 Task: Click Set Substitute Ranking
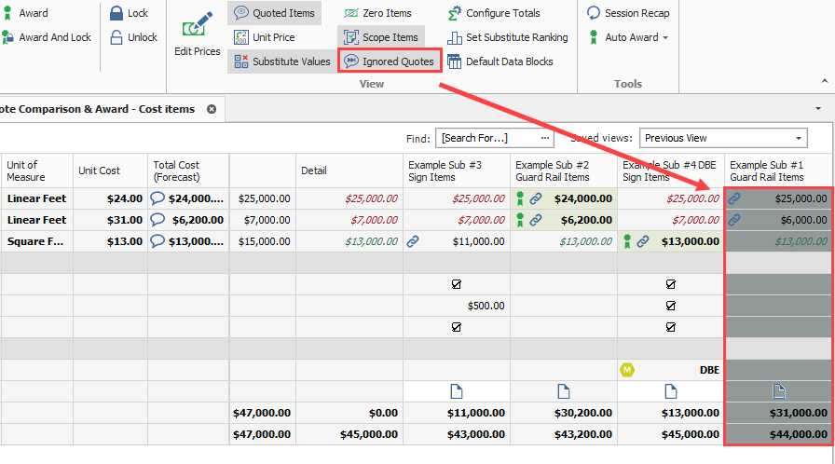click(508, 37)
